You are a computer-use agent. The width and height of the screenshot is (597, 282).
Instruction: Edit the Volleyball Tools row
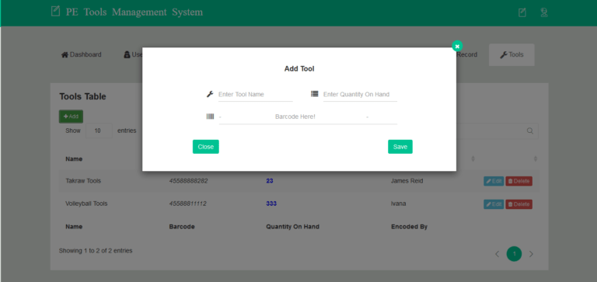[x=494, y=204]
